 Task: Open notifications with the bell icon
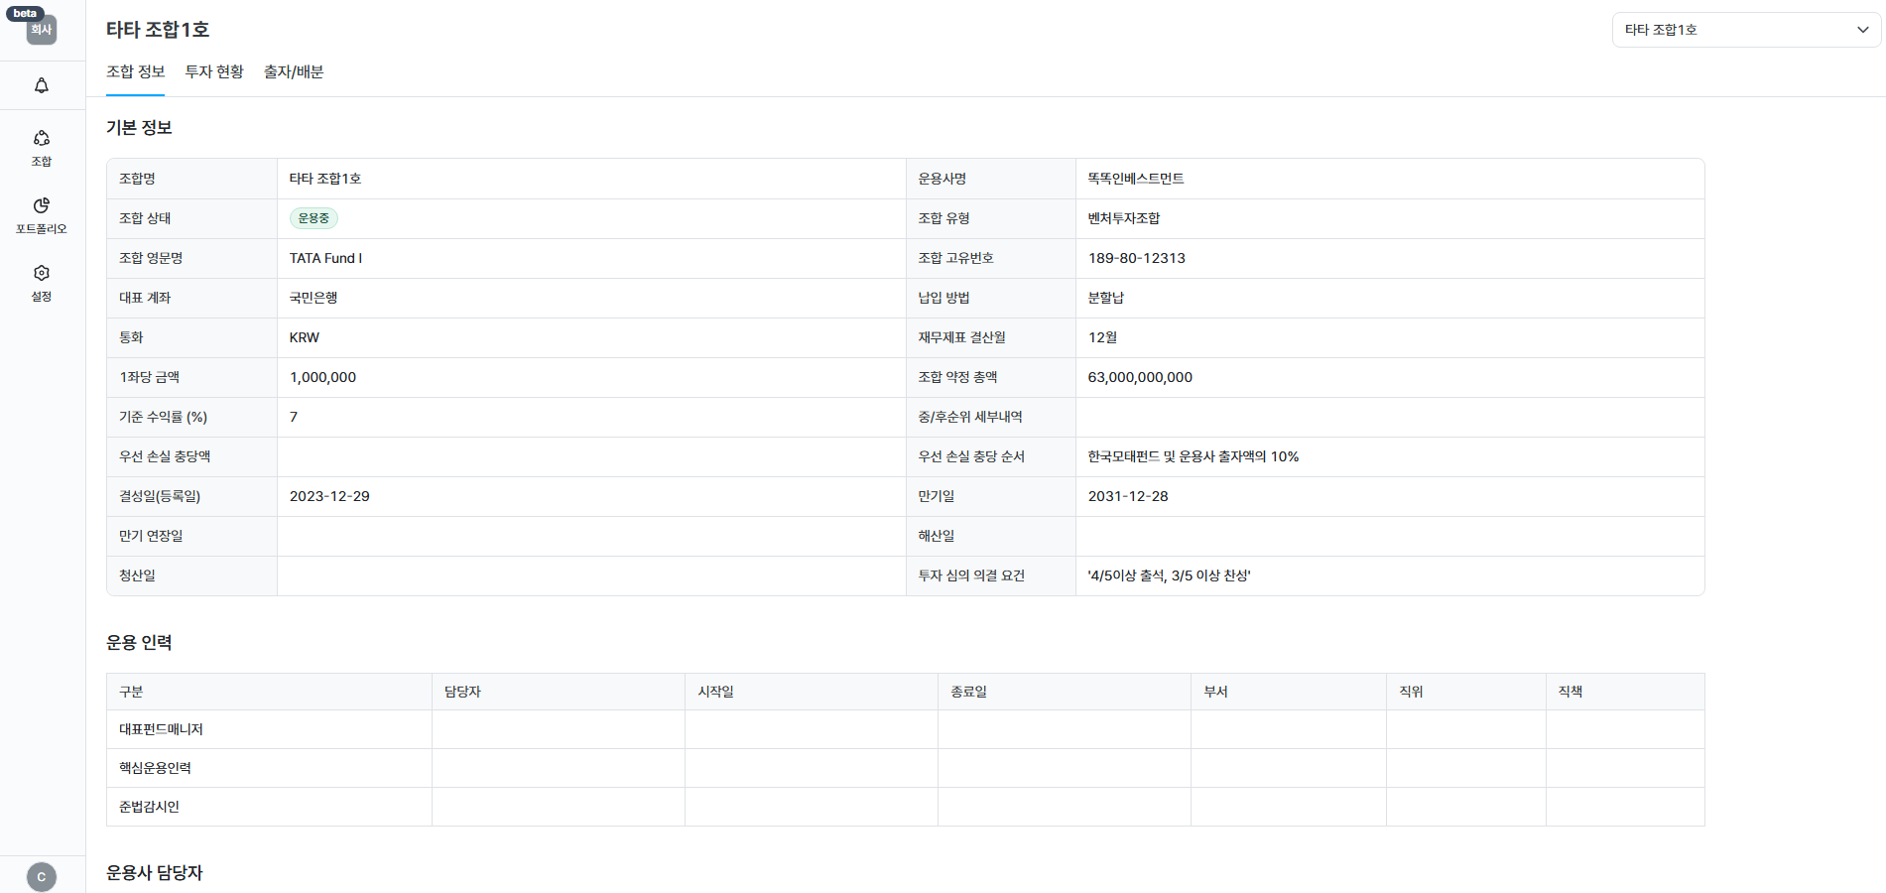click(x=42, y=86)
